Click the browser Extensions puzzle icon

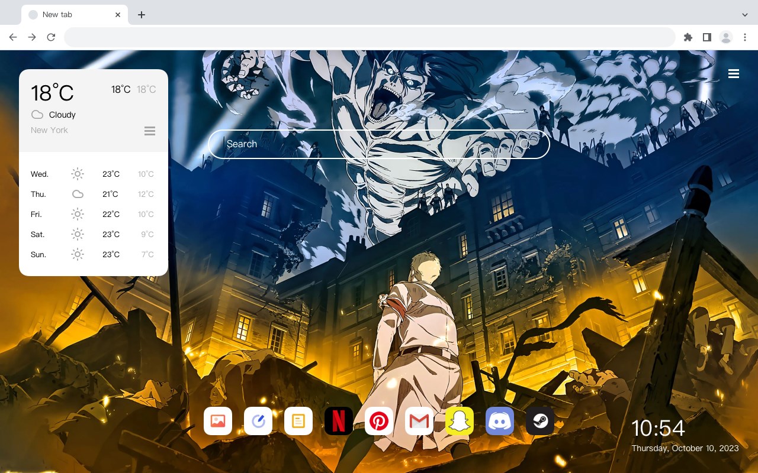688,37
